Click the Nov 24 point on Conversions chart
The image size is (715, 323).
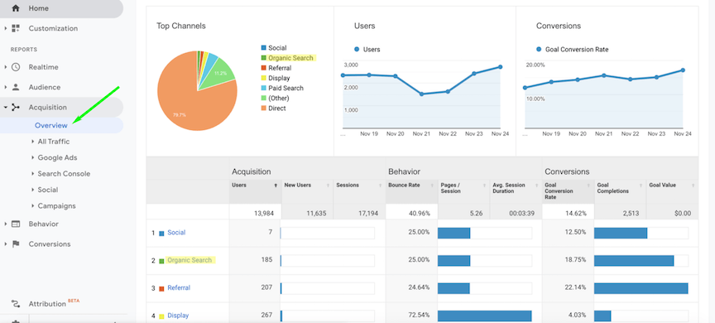click(683, 70)
